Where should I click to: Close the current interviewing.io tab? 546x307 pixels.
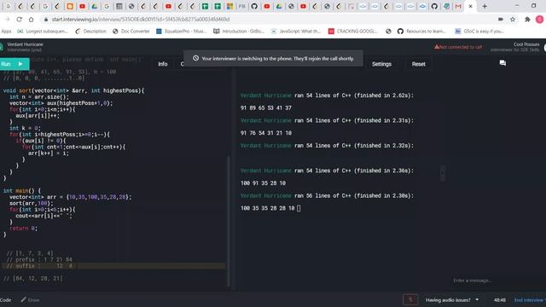(x=470, y=6)
